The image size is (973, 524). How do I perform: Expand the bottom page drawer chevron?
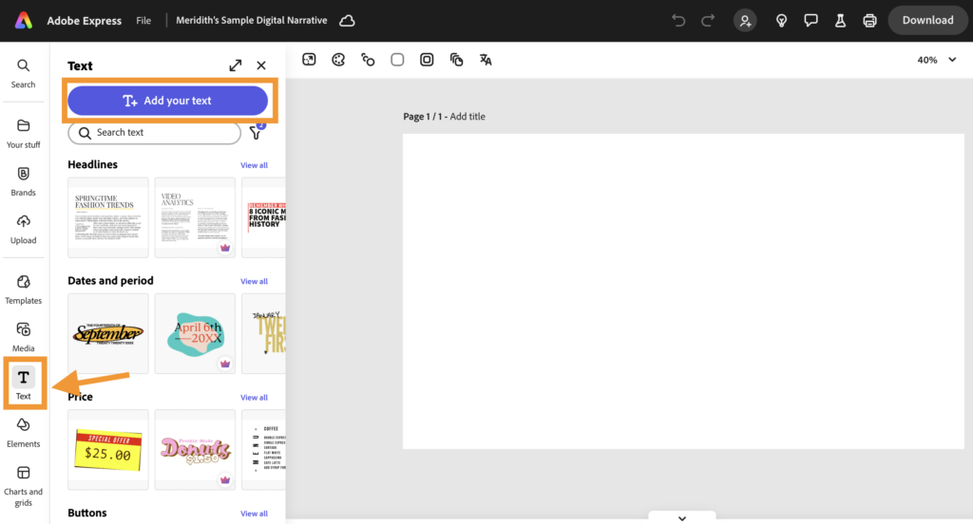point(681,518)
